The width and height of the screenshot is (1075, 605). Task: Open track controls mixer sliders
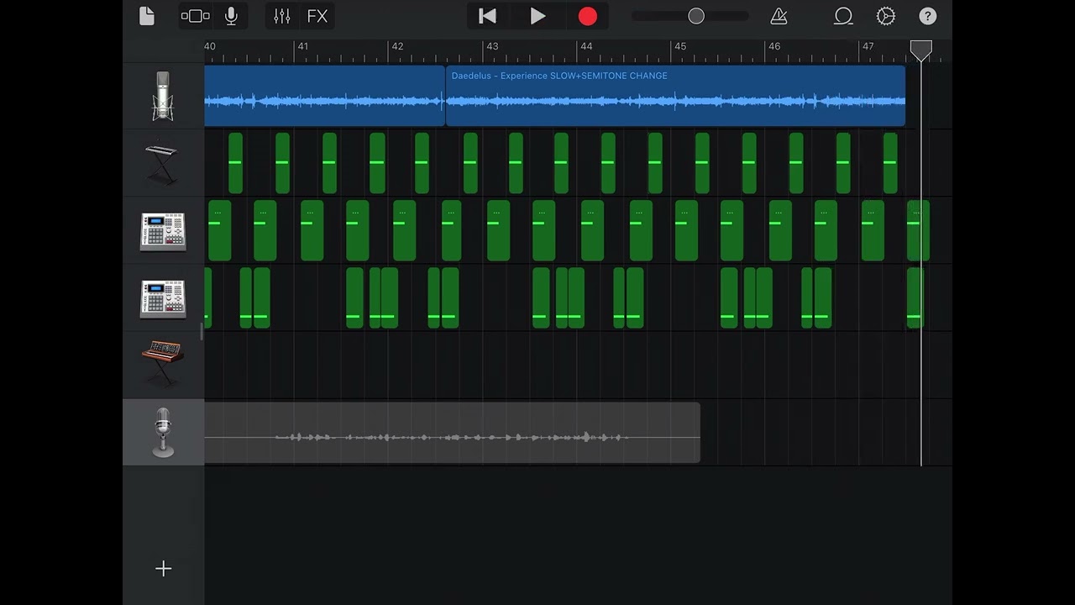(282, 16)
